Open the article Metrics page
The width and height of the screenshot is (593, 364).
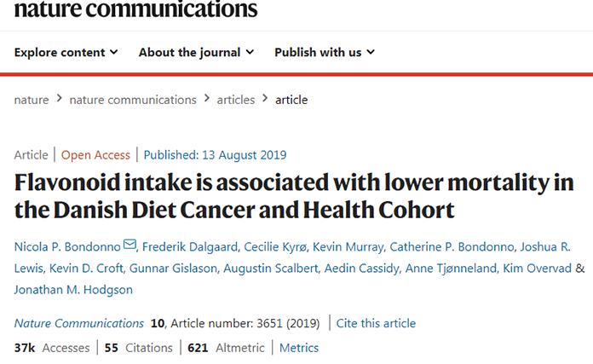click(x=299, y=348)
